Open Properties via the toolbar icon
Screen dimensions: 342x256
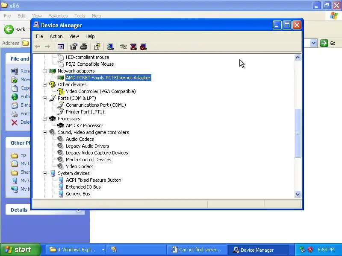point(74,47)
